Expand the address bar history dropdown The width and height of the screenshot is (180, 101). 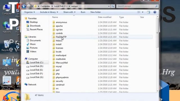(x=109, y=6)
